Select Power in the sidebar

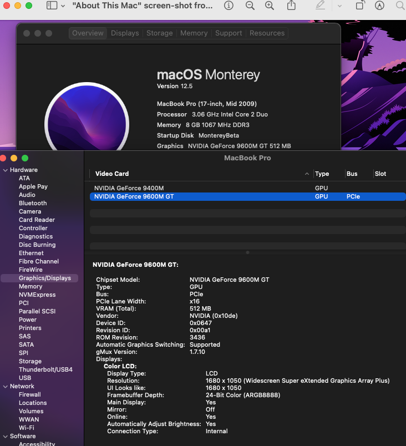point(28,320)
